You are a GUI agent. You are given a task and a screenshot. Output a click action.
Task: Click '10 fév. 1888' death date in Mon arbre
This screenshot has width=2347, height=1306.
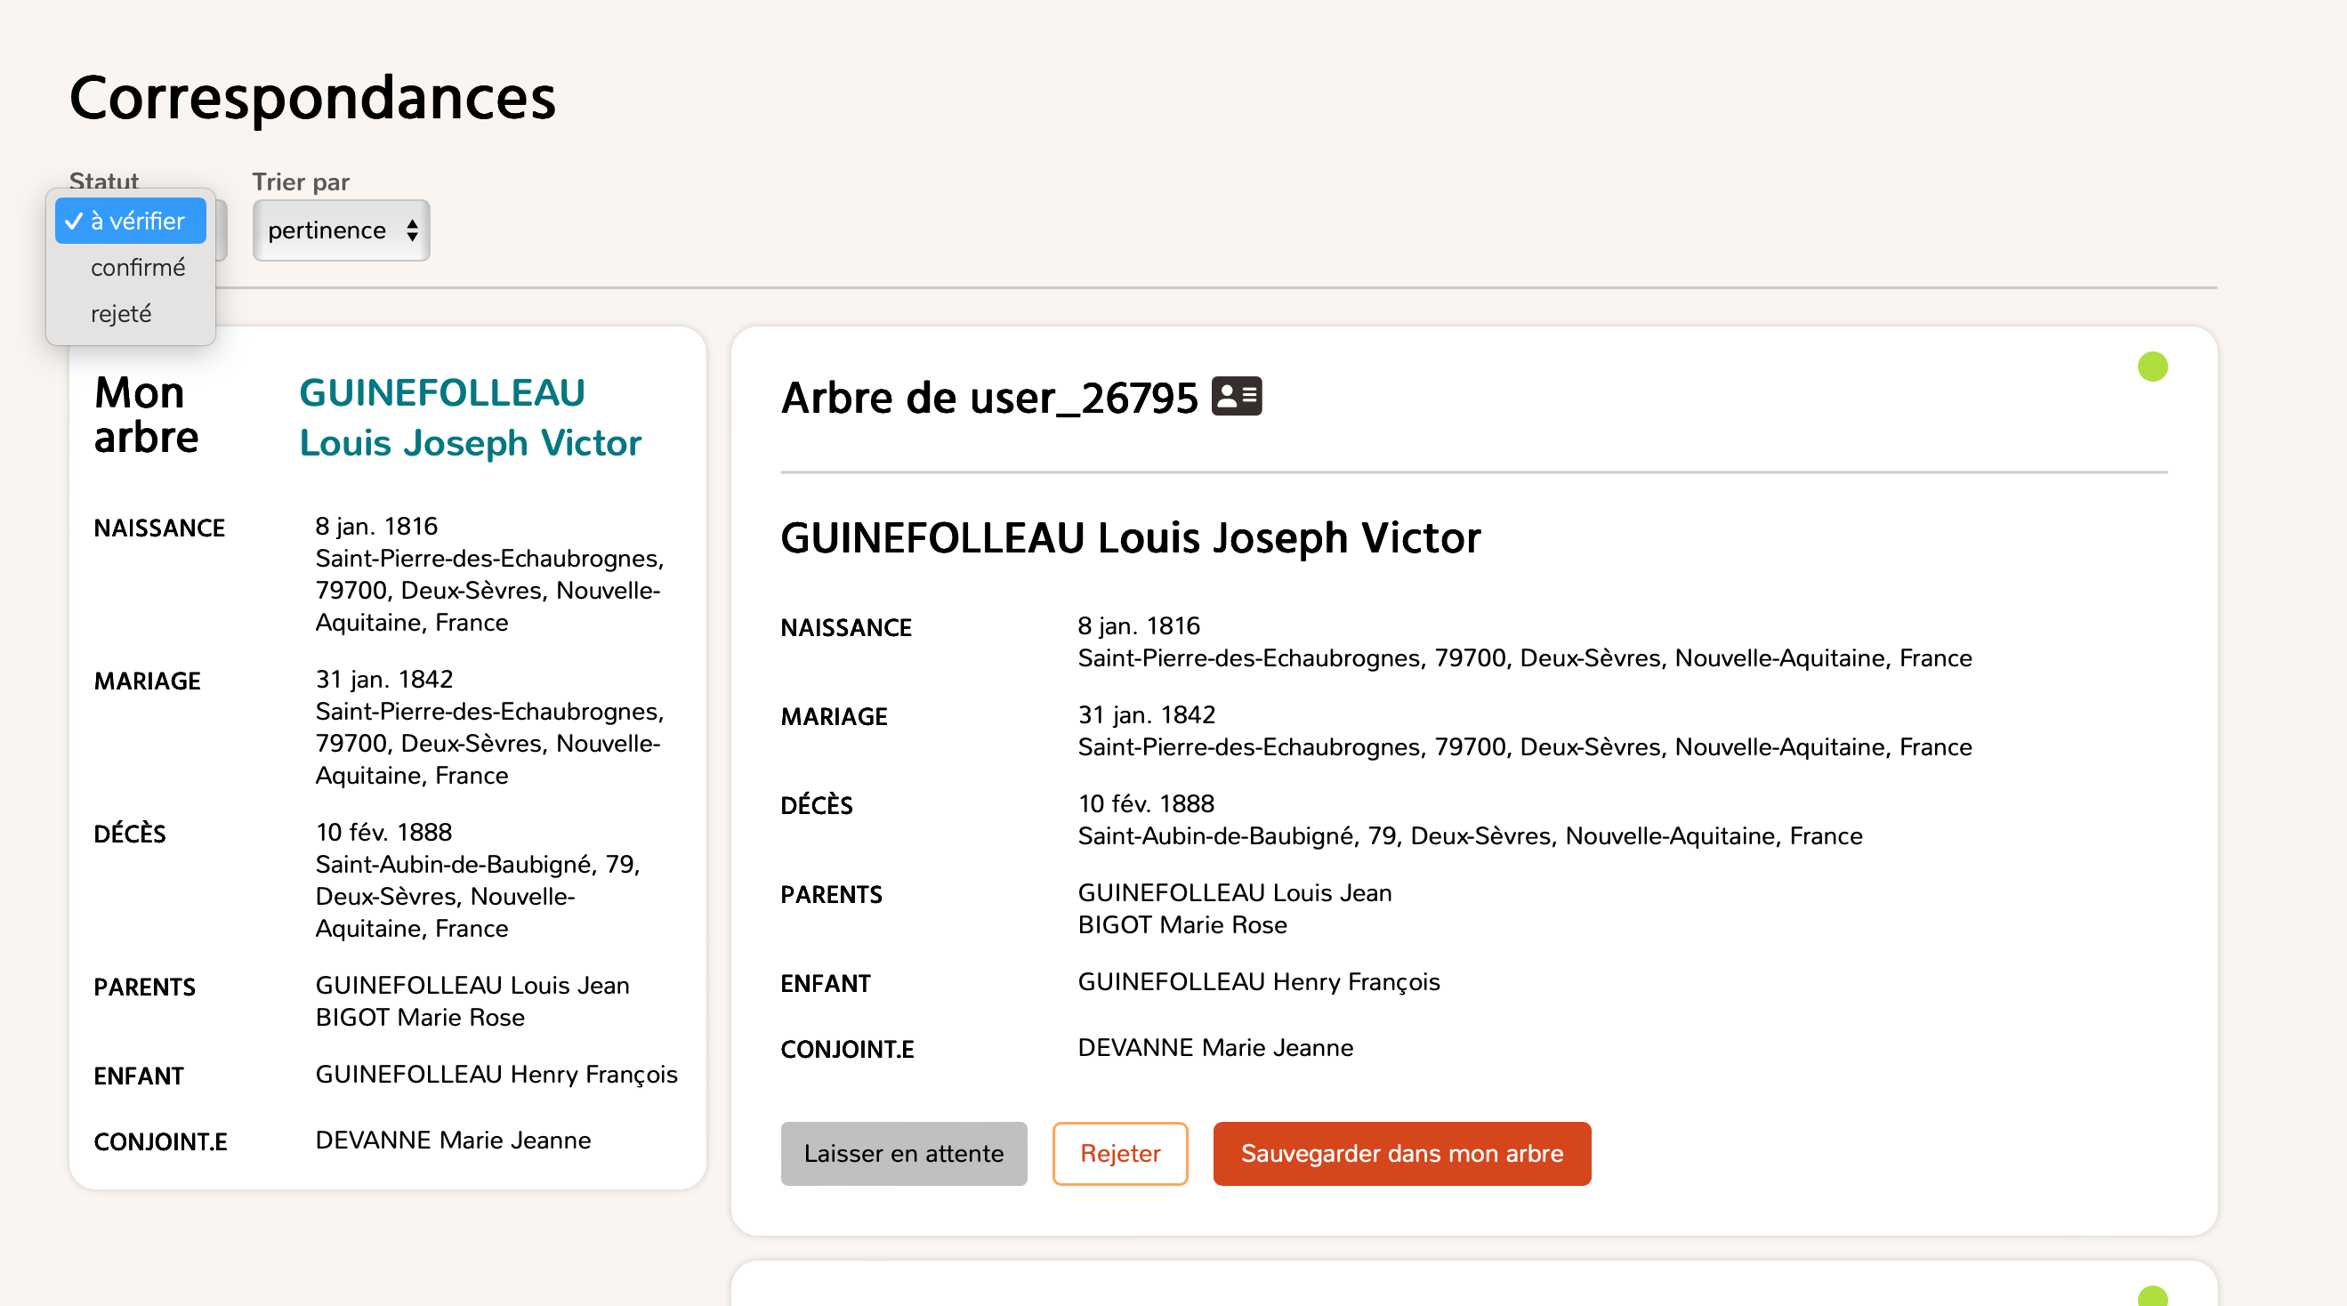383,832
